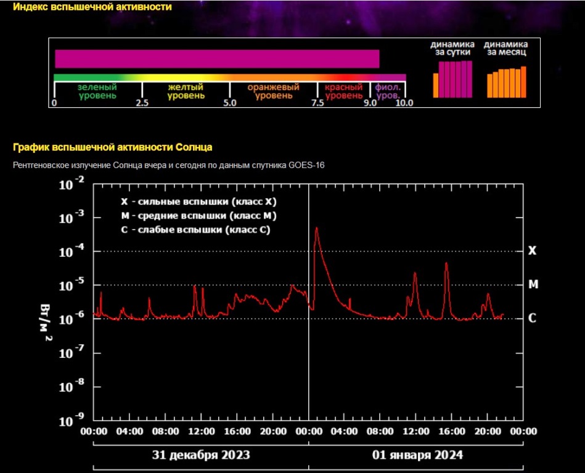Click the scale value '2.5'
Screen dimensions: 585x473
142,103
